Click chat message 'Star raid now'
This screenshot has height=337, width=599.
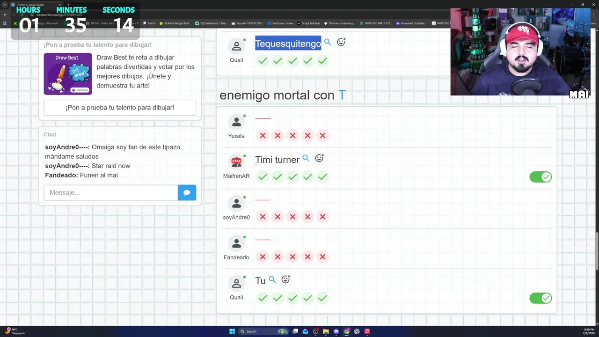tap(111, 166)
